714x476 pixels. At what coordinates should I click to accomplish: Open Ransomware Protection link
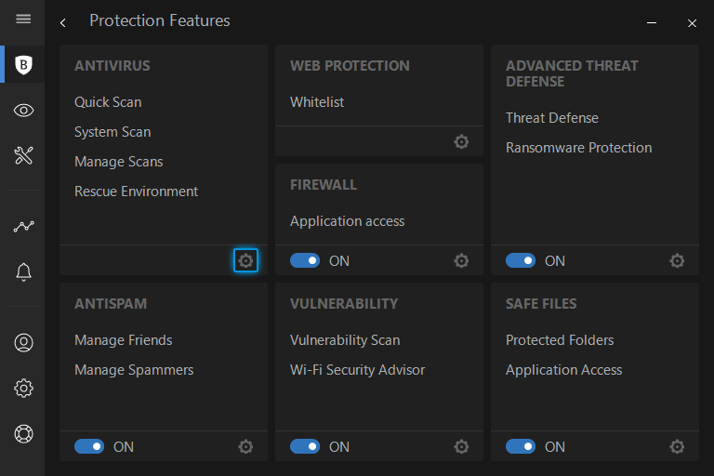click(579, 148)
